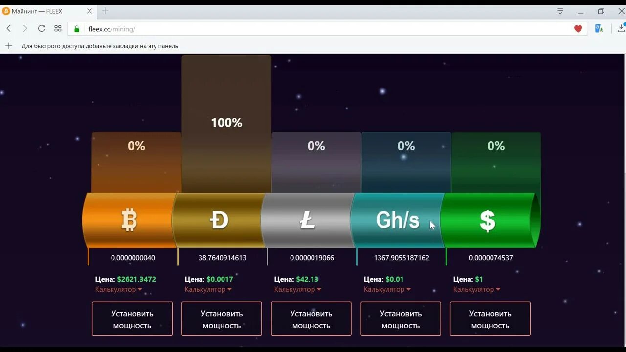The width and height of the screenshot is (626, 352).
Task: Click the Dogecoin 100% power bar
Action: [x=226, y=124]
